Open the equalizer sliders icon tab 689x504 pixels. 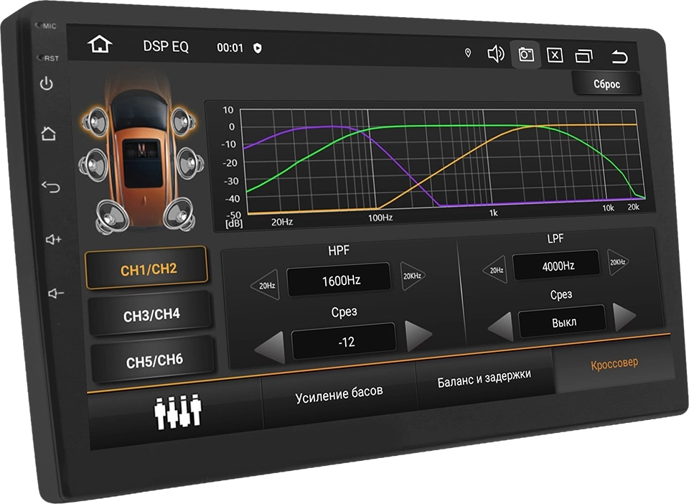[178, 411]
